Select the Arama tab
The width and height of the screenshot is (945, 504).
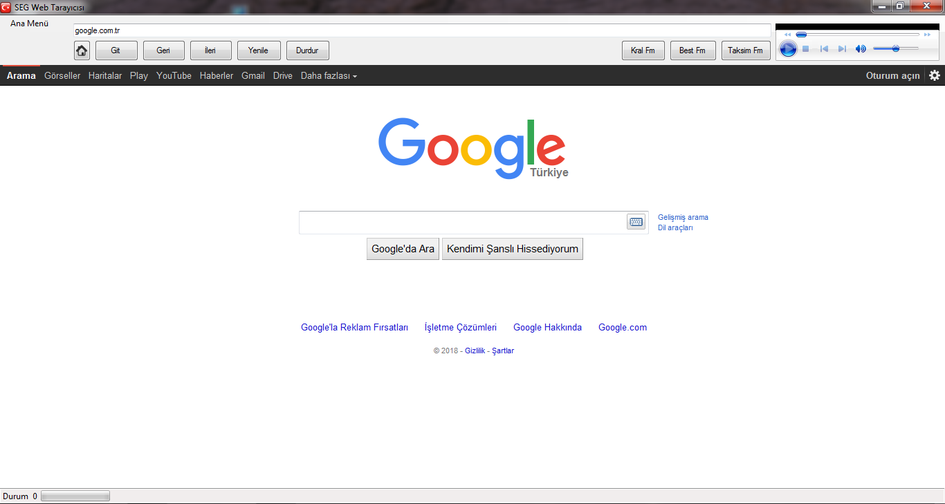21,76
